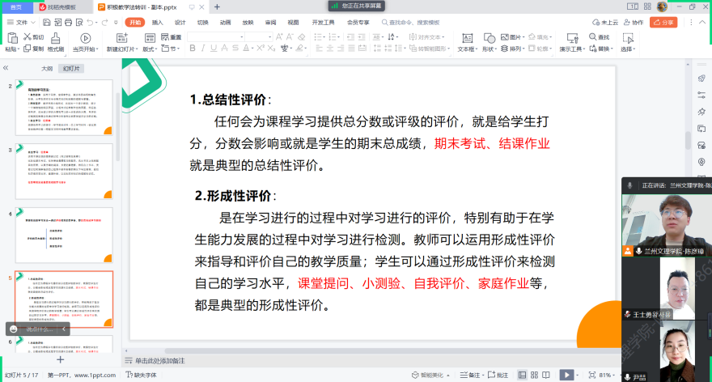The height and width of the screenshot is (382, 712).
Task: Switch to normal view in status bar
Action: 522,375
